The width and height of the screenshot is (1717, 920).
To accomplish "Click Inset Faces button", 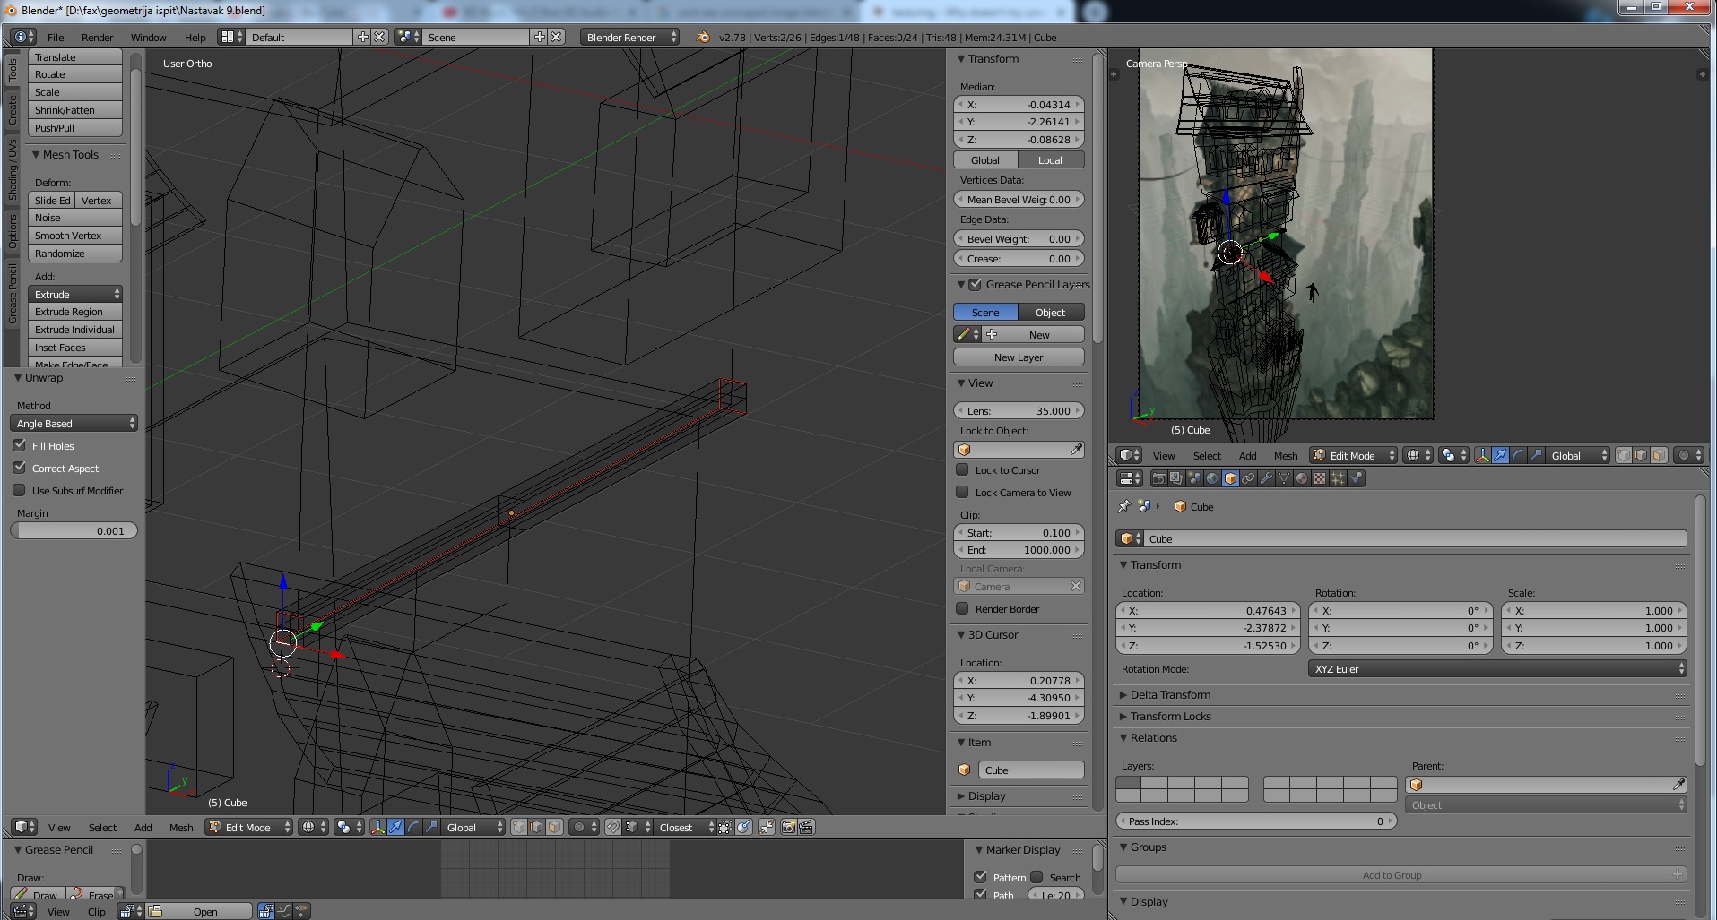I will click(75, 348).
